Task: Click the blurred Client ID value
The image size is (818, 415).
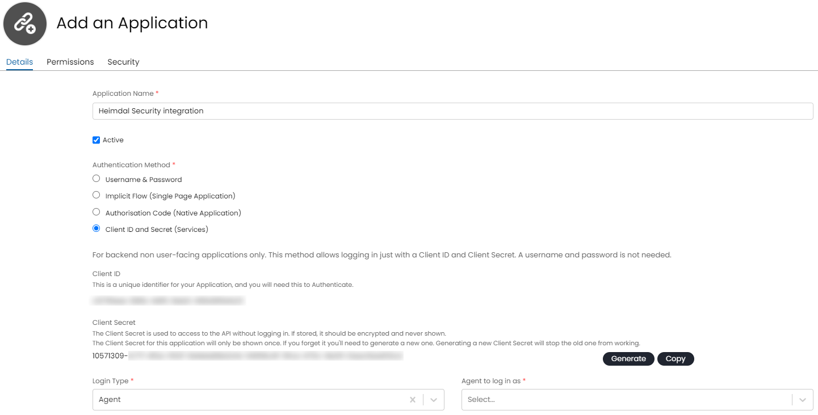Action: click(x=169, y=300)
